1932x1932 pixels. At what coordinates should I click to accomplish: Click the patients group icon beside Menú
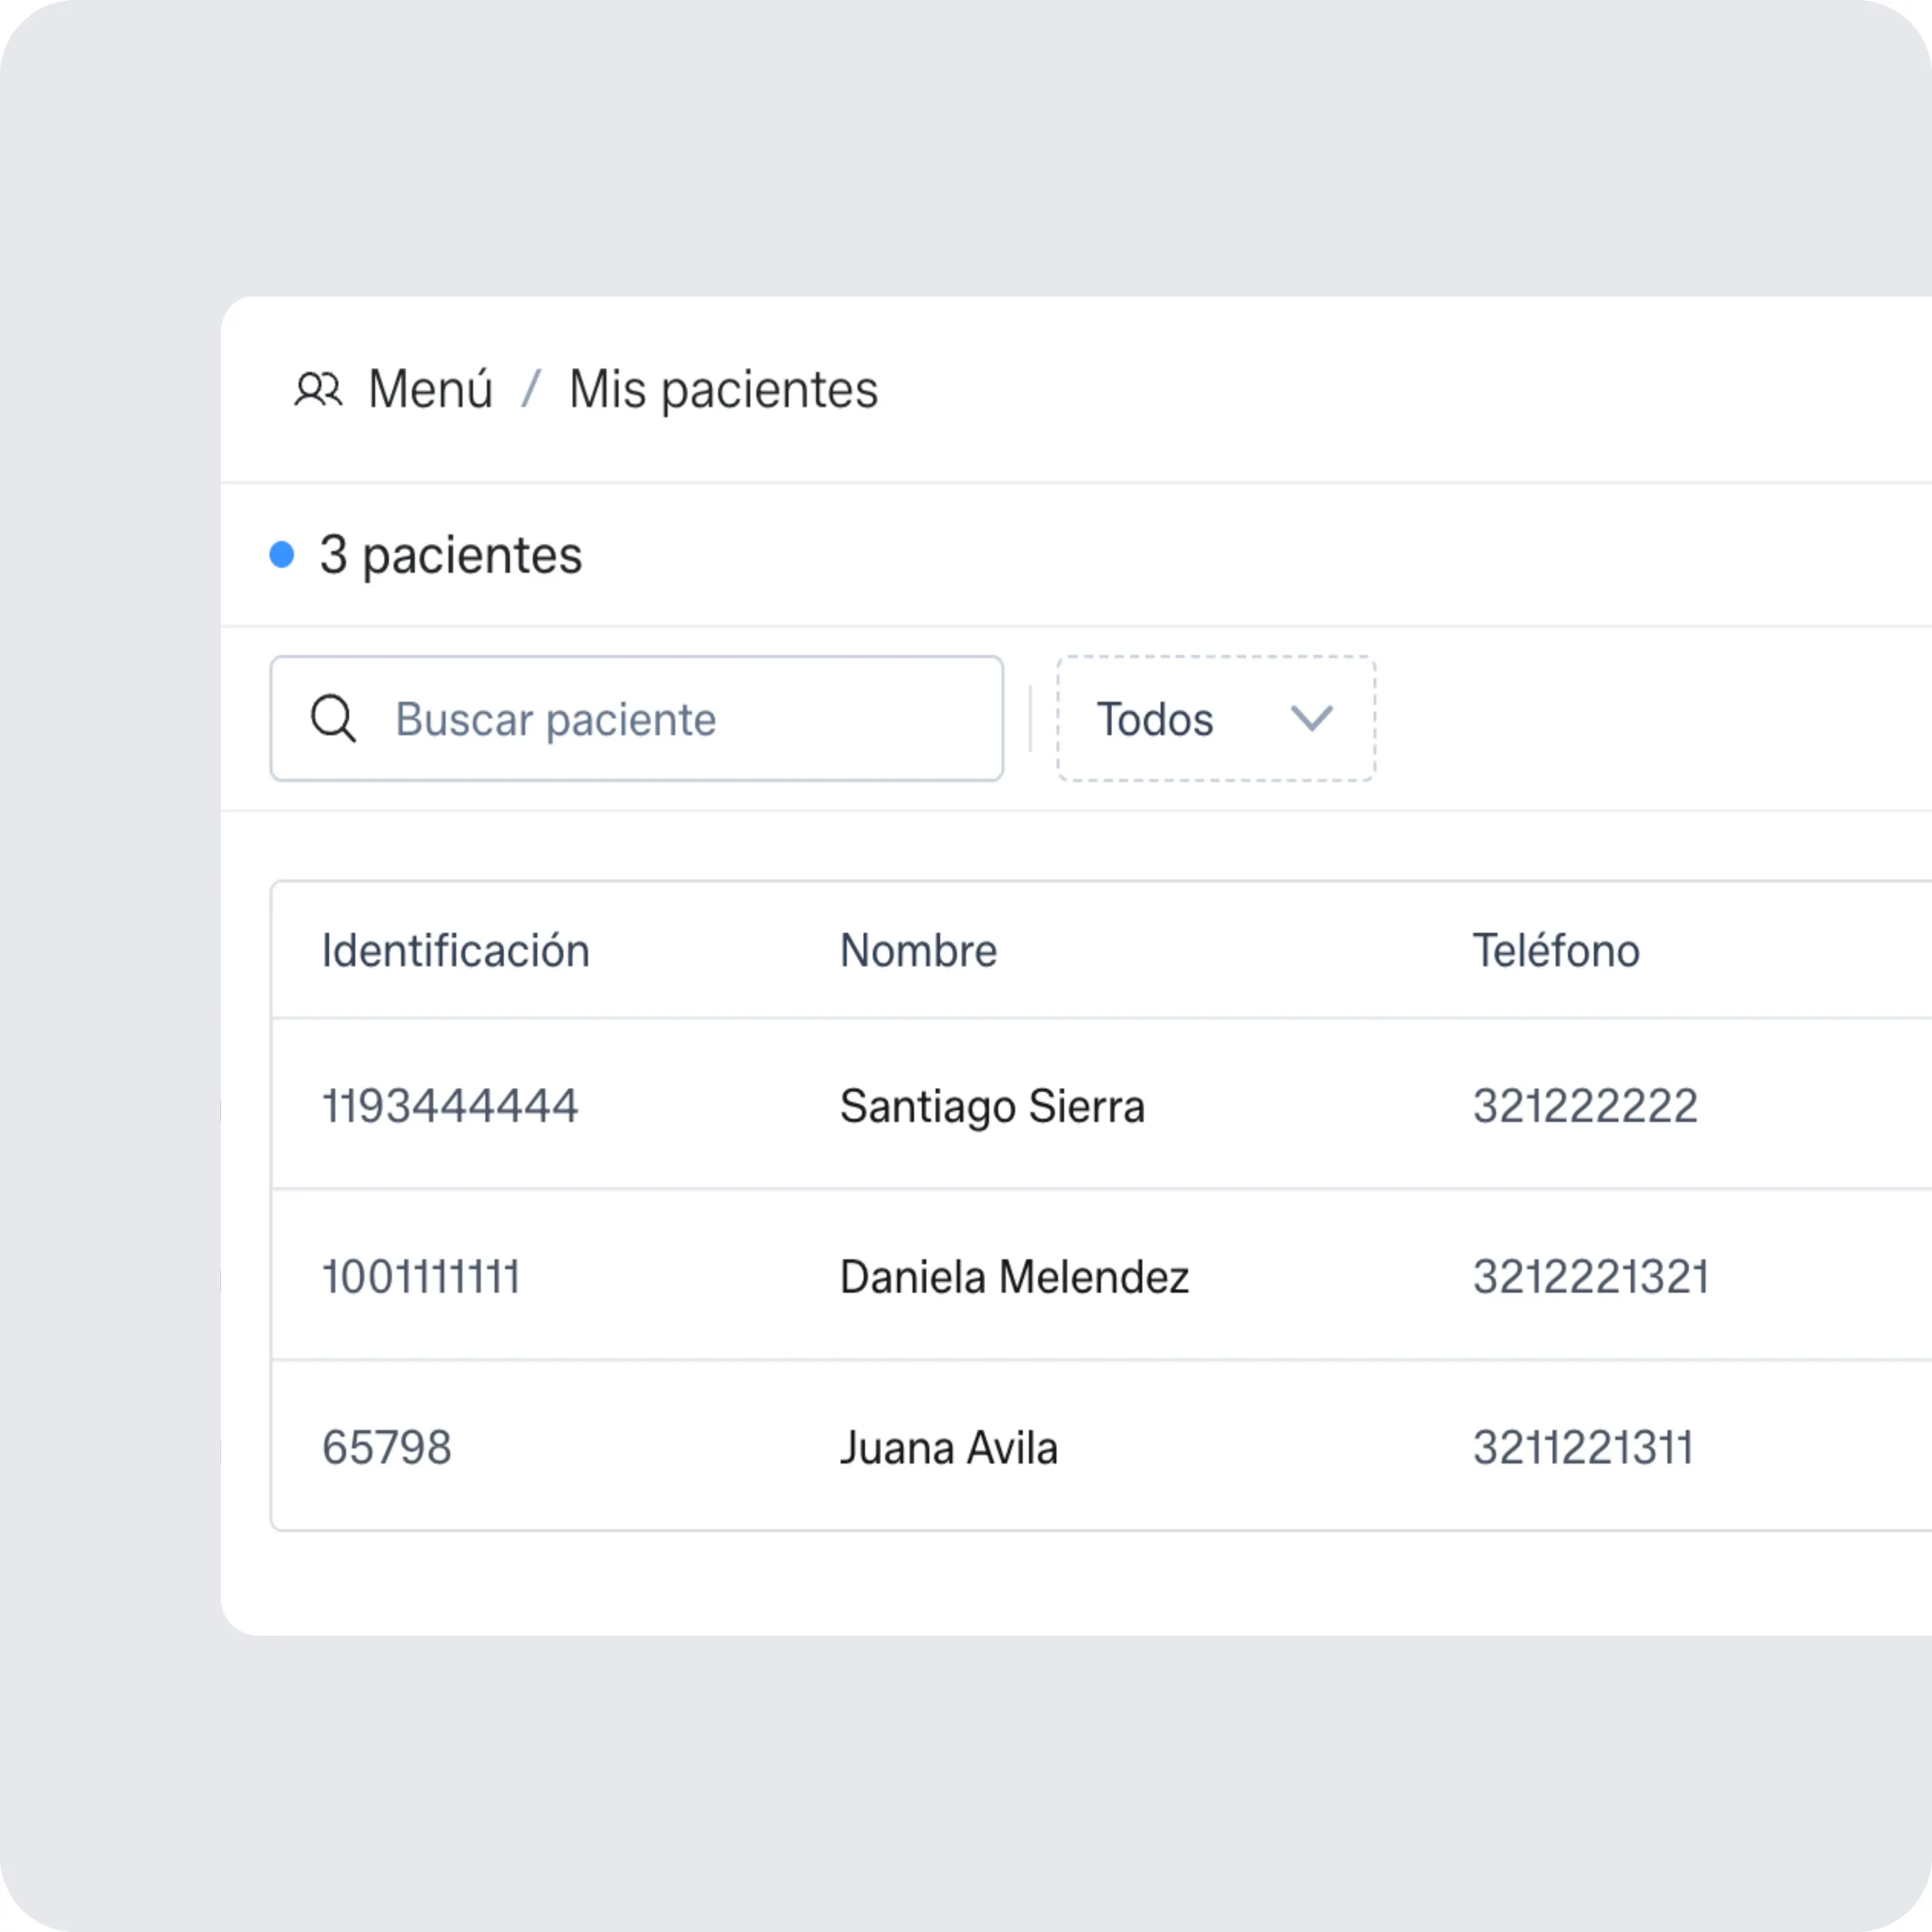click(x=318, y=389)
